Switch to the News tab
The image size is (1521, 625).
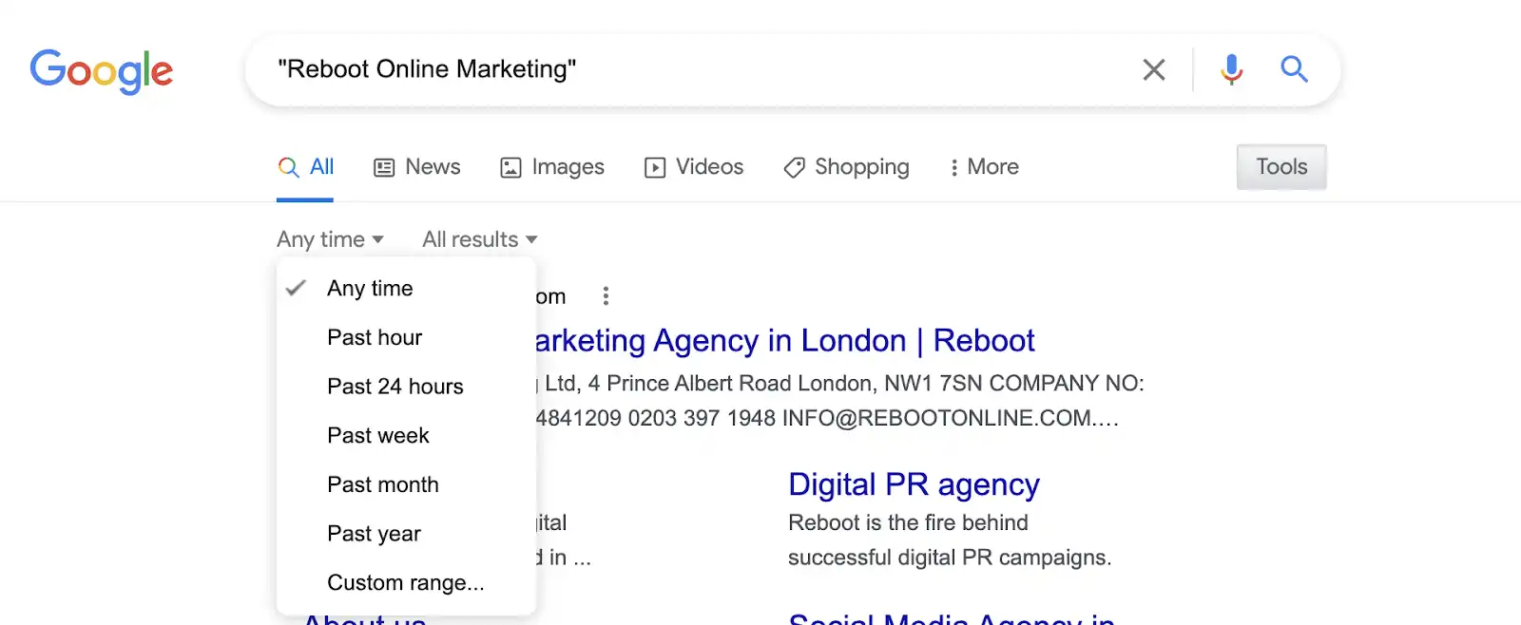pyautogui.click(x=417, y=167)
